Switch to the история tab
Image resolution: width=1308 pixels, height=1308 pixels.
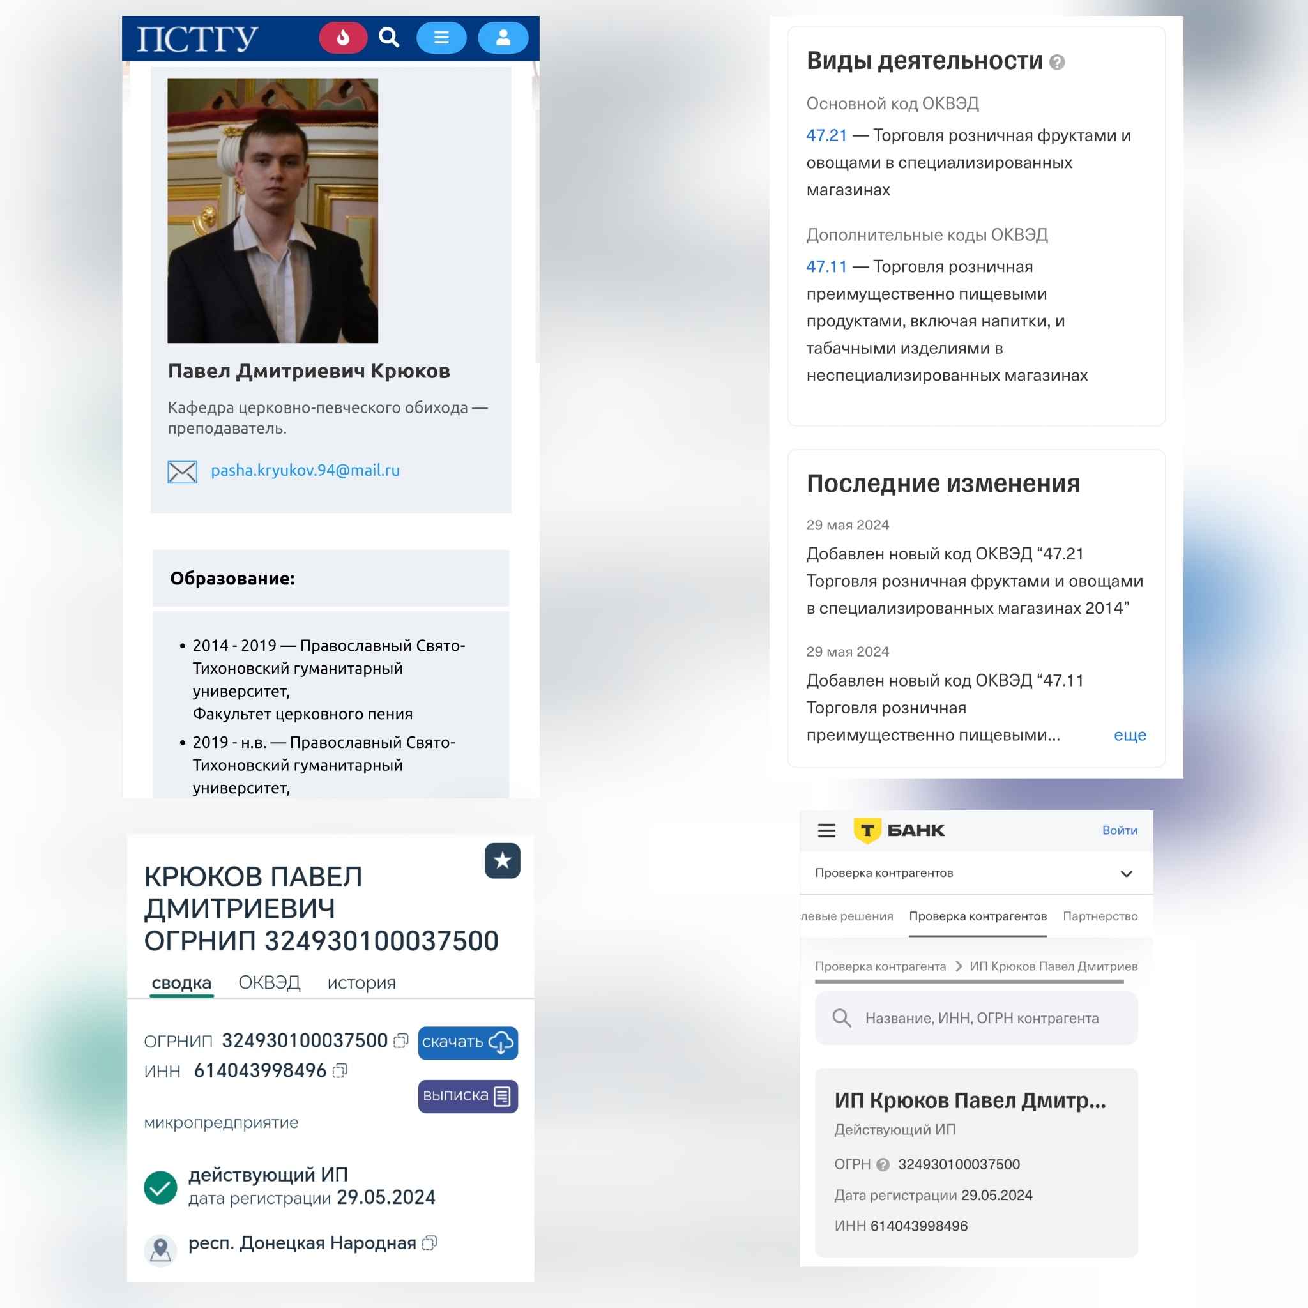[361, 983]
